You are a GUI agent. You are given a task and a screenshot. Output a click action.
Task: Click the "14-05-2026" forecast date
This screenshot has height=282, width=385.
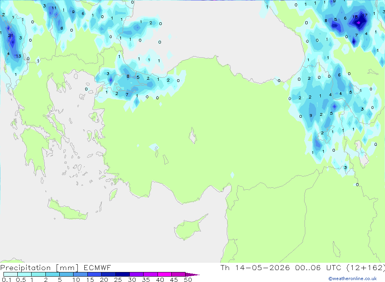pos(263,267)
